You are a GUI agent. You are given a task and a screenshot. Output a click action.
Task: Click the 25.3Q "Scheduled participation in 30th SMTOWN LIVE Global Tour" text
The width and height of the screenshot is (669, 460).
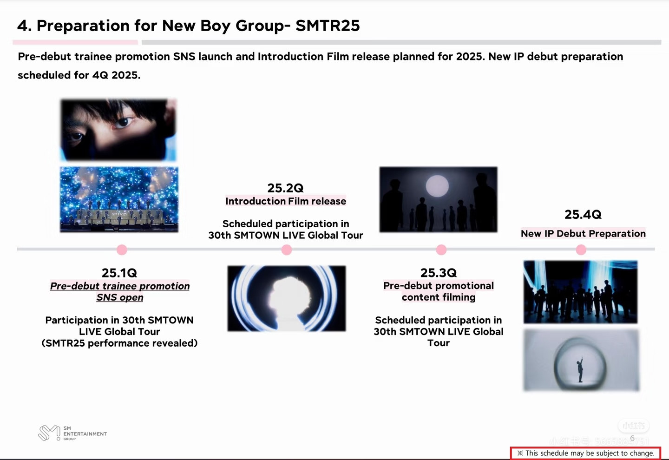(439, 331)
